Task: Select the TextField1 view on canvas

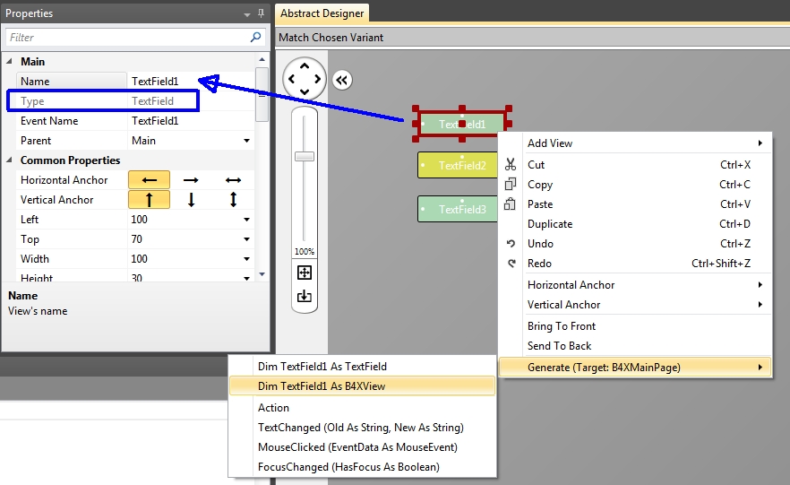Action: 462,124
